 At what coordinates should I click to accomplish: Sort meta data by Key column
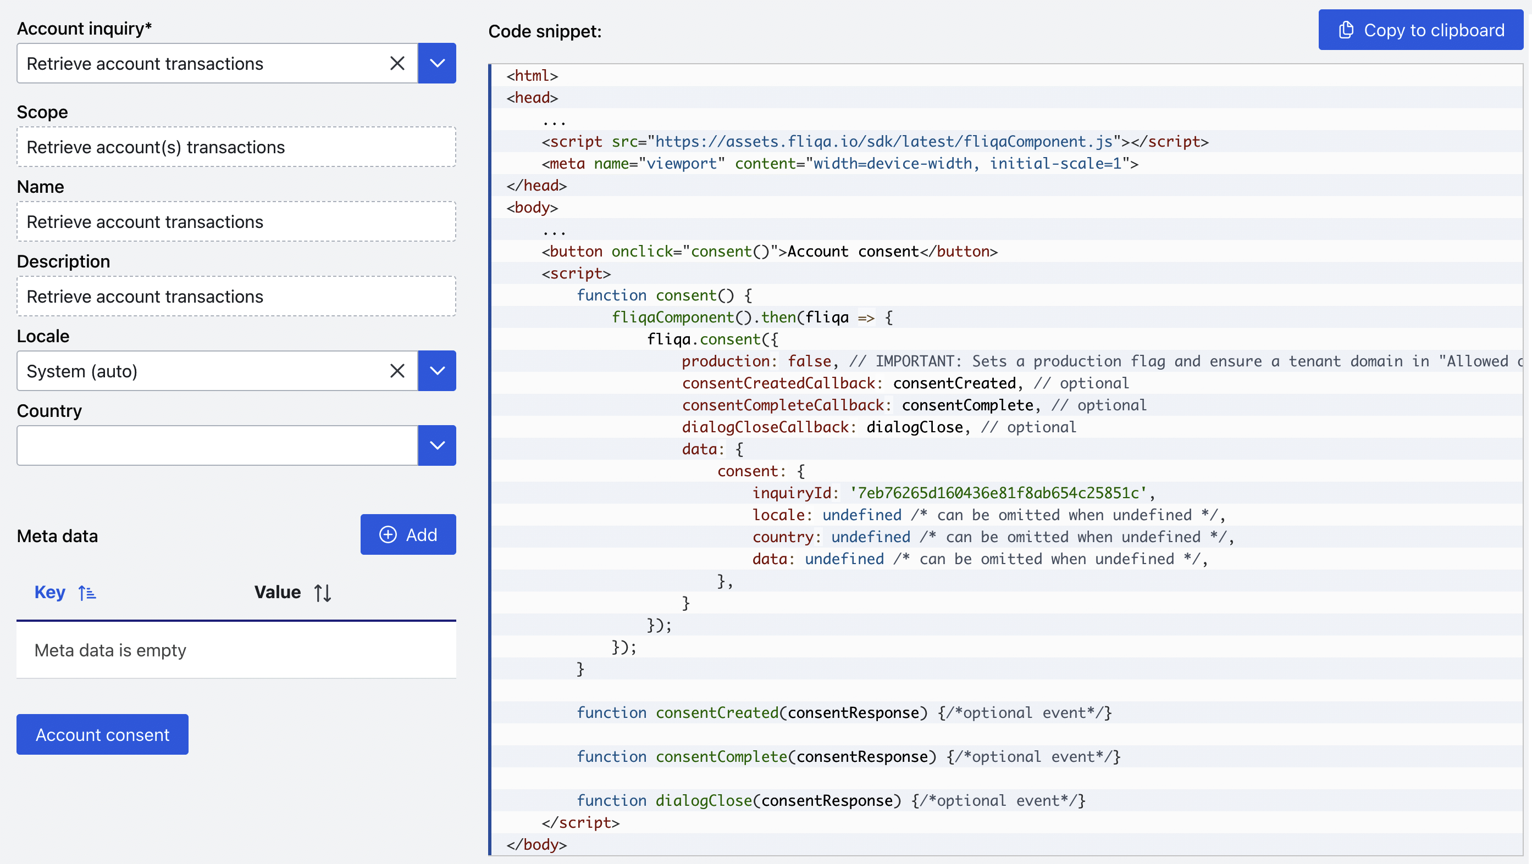87,593
